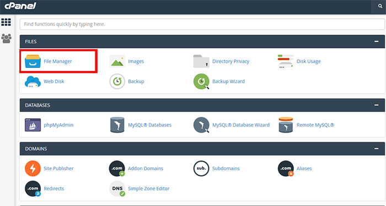
Task: Click the MySQL Databases icon
Action: point(117,125)
